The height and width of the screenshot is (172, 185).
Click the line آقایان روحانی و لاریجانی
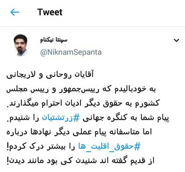pyautogui.click(x=50, y=75)
